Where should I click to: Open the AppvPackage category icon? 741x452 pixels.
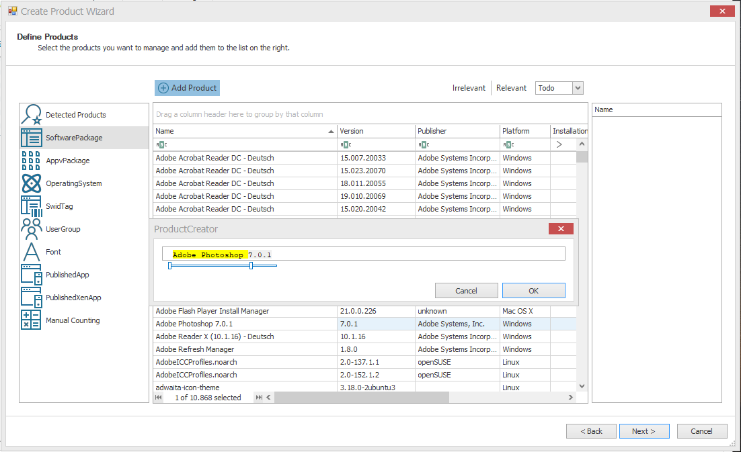32,161
